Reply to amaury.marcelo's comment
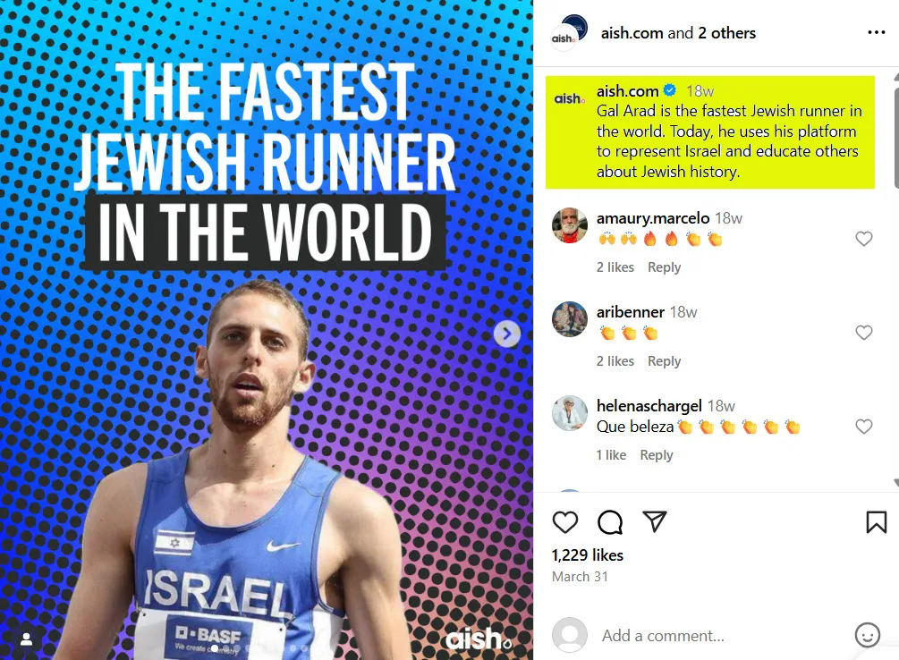This screenshot has height=660, width=899. pyautogui.click(x=664, y=267)
